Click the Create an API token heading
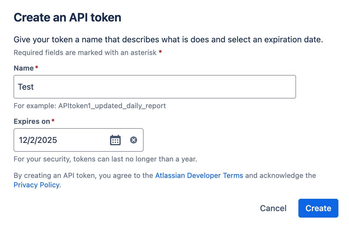This screenshot has height=227, width=349. 67,17
